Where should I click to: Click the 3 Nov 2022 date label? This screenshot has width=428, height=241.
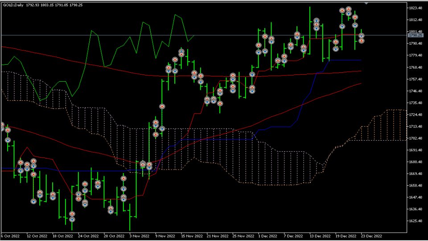(139, 236)
